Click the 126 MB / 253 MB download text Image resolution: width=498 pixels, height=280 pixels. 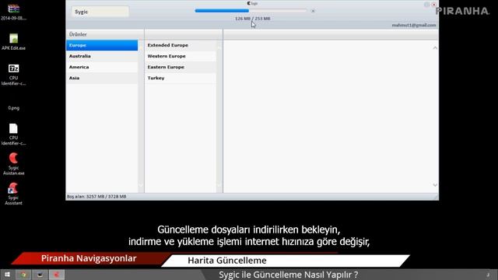click(252, 19)
